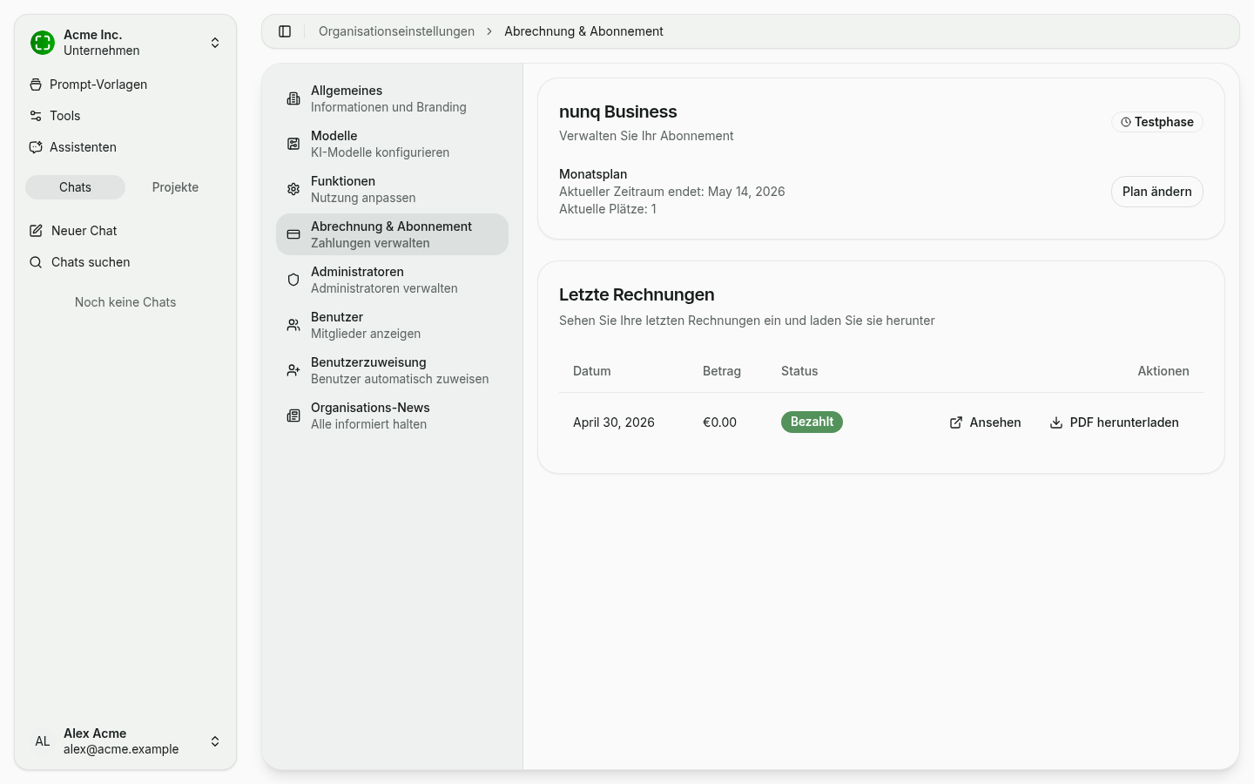Click the Monatsplan label
The height and width of the screenshot is (784, 1254).
[593, 174]
